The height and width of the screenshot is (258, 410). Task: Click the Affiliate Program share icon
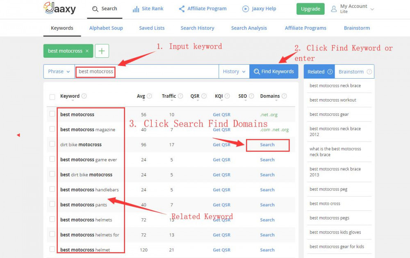tap(182, 9)
